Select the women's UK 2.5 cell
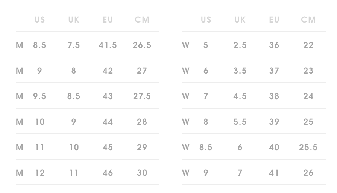Screen dimensions: 337x193 click(x=240, y=45)
